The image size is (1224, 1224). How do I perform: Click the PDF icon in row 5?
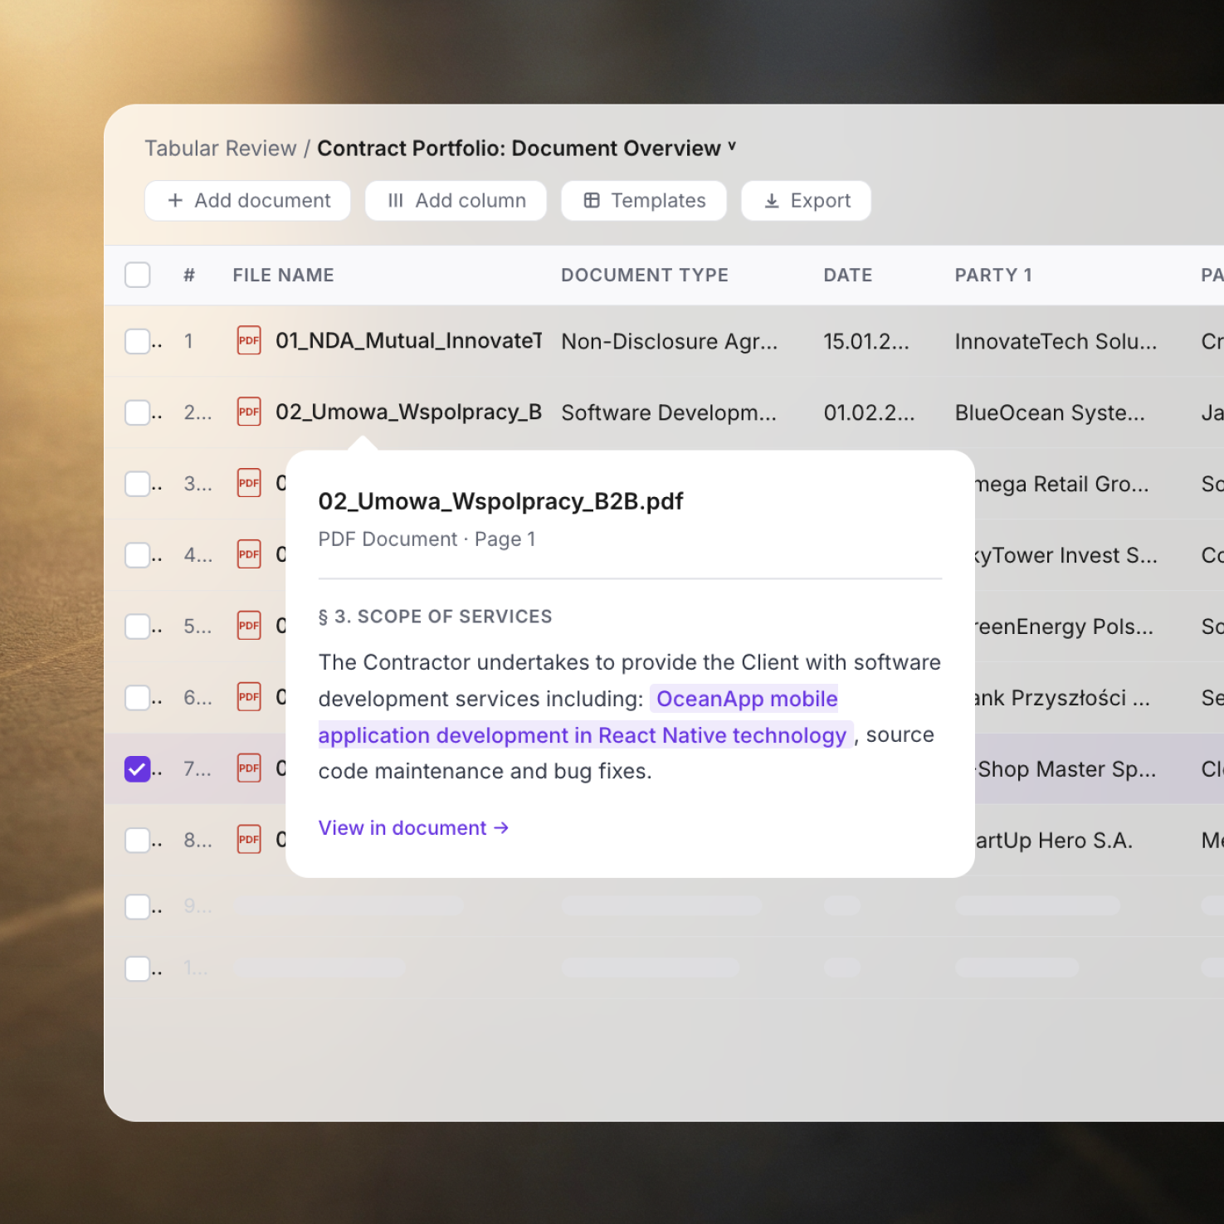coord(249,626)
